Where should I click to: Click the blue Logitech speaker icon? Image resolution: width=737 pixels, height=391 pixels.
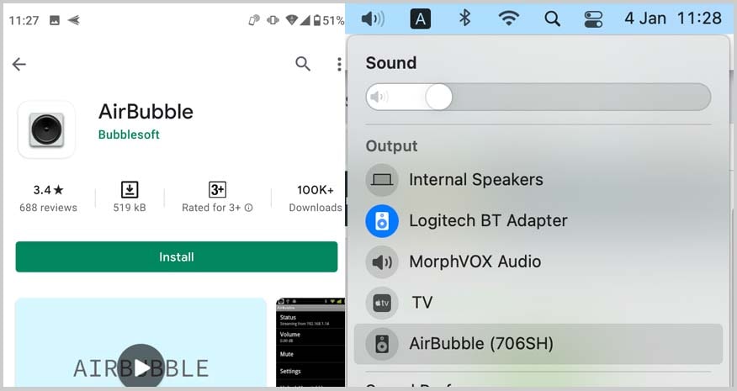pyautogui.click(x=382, y=221)
